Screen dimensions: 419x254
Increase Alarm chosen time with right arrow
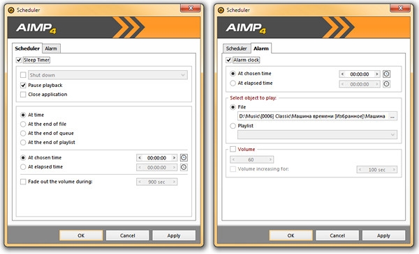click(x=376, y=74)
